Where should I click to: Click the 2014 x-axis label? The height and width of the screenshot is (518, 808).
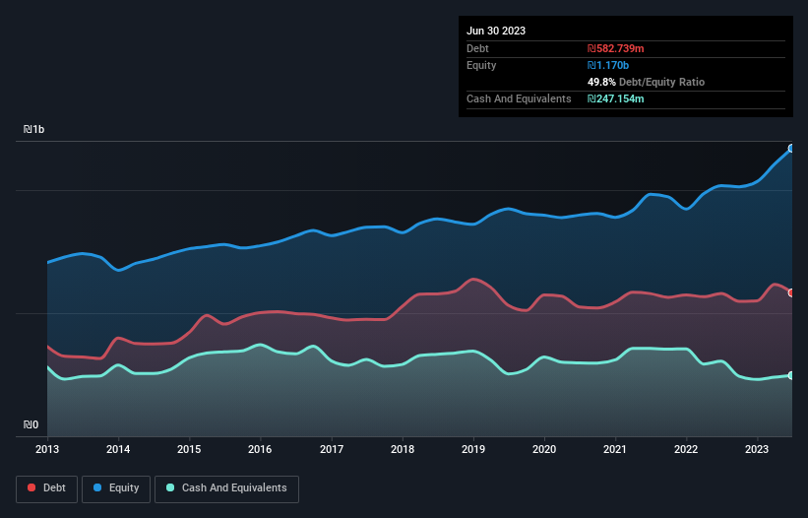point(118,449)
